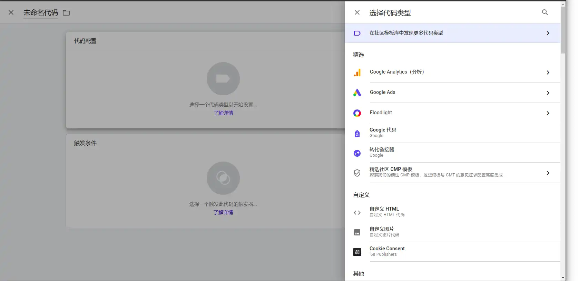
Task: Click the vertical scrollbar thumb
Action: click(x=563, y=30)
